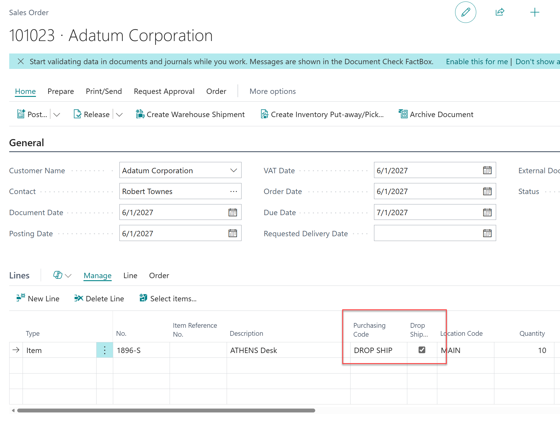The width and height of the screenshot is (560, 427).
Task: Open the share icon
Action: tap(500, 12)
